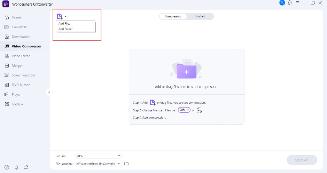Open the help question mark icon
Image resolution: width=327 pixels, height=173 pixels.
(7, 167)
